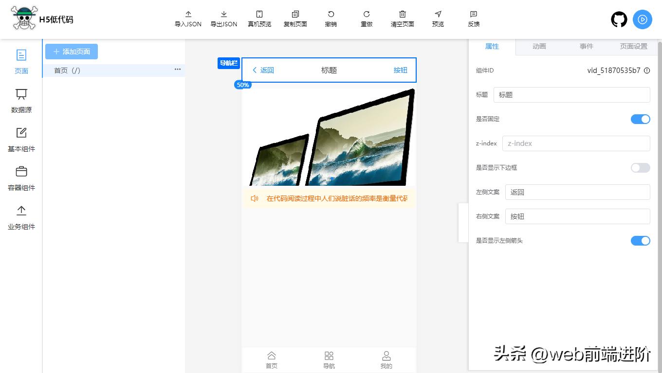This screenshot has width=662, height=373.
Task: Click inside the 标题 input field
Action: 571,94
